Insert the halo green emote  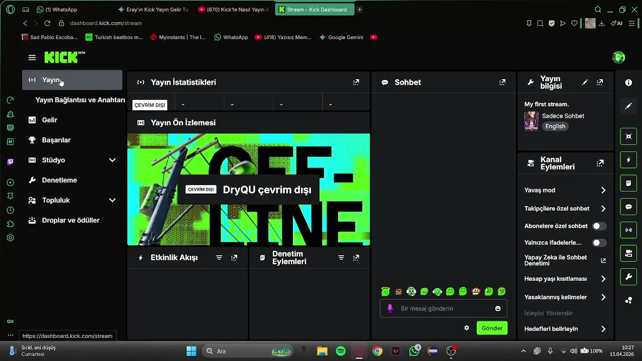tap(385, 291)
